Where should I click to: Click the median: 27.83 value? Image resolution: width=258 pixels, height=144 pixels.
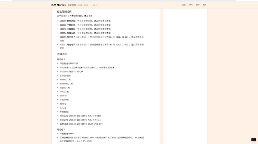point(66,84)
